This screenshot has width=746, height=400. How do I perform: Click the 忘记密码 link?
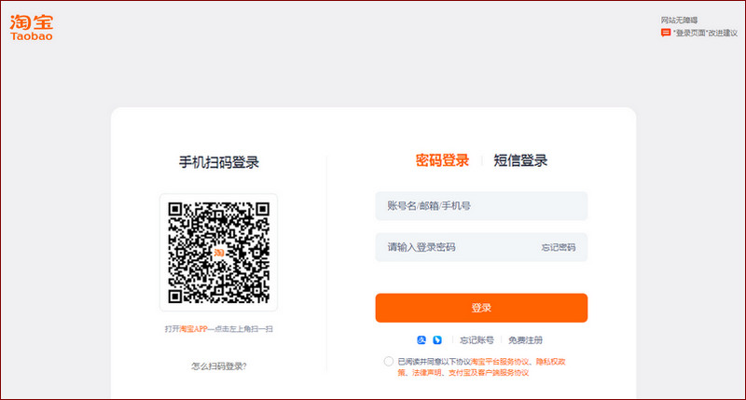[x=558, y=247]
